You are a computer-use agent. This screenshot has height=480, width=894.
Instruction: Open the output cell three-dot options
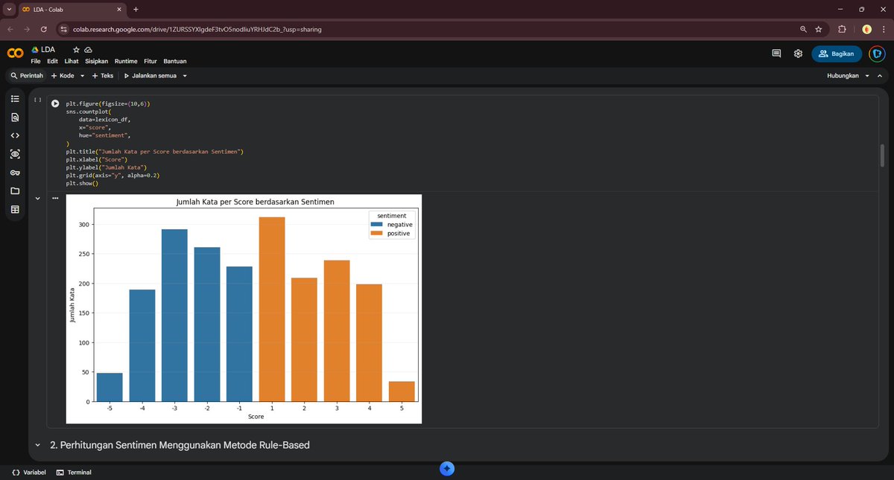55,198
